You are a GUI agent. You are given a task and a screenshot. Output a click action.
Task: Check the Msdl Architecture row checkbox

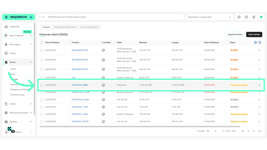coord(42,93)
